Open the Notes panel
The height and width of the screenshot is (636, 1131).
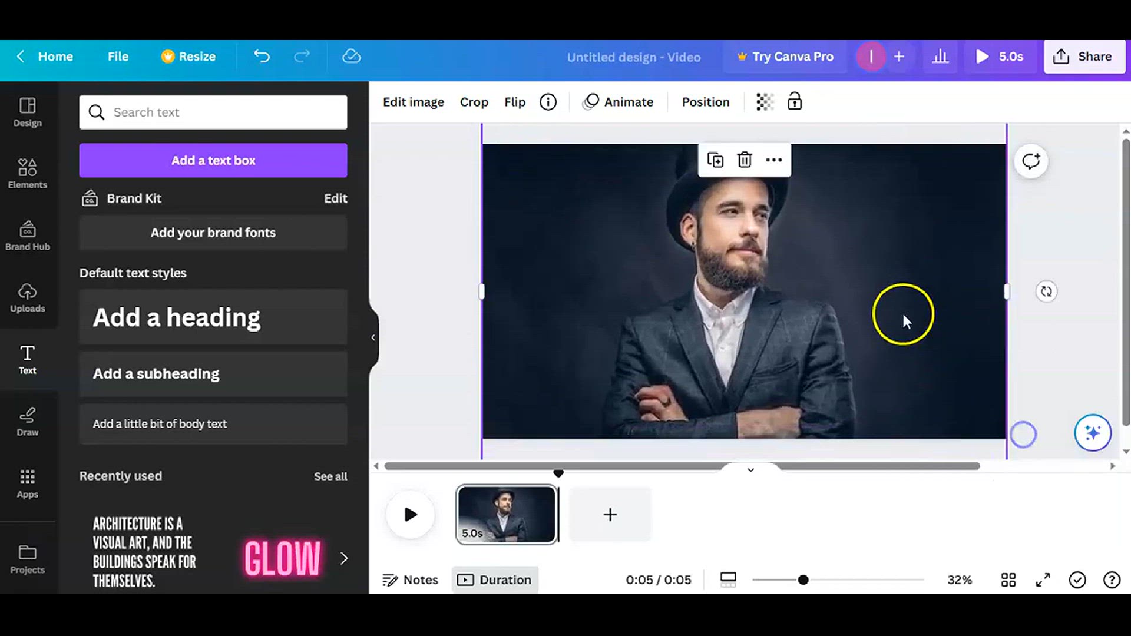click(x=411, y=580)
